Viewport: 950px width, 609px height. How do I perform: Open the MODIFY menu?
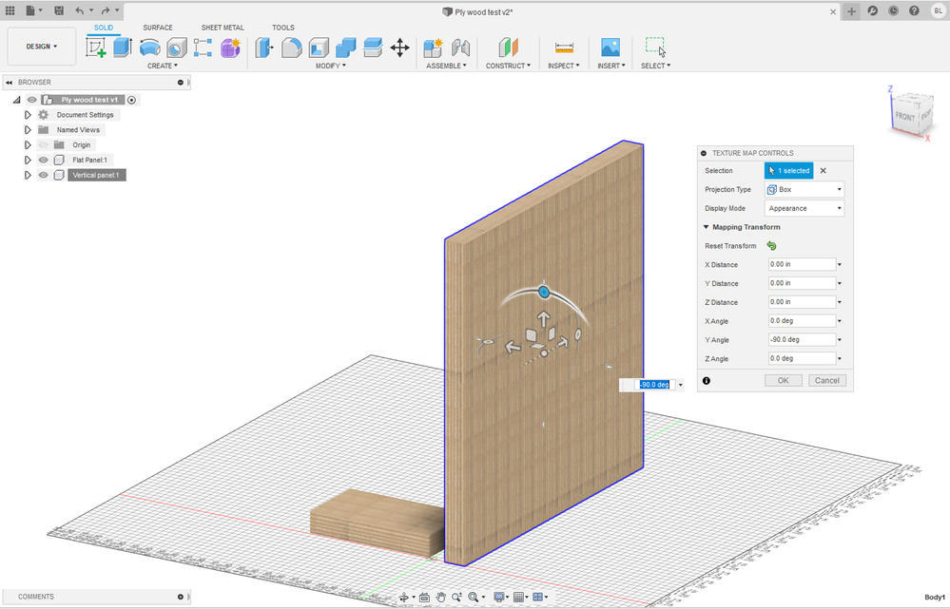(x=330, y=66)
